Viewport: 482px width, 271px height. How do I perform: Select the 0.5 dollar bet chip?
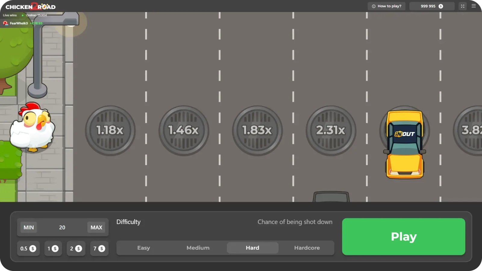click(x=28, y=248)
